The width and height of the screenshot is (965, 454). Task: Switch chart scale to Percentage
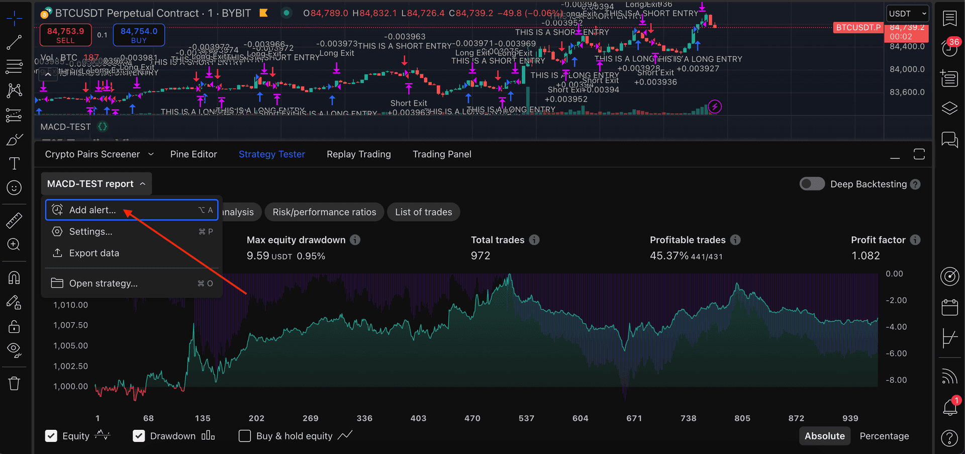[x=884, y=436]
